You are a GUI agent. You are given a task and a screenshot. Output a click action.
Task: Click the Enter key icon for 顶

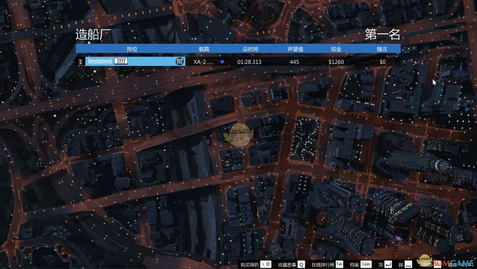click(x=388, y=264)
